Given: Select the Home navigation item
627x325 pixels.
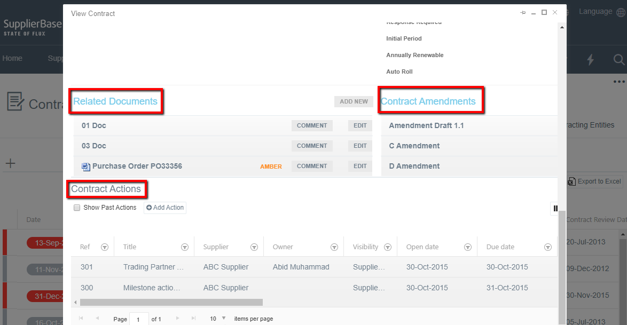Looking at the screenshot, I should point(12,58).
